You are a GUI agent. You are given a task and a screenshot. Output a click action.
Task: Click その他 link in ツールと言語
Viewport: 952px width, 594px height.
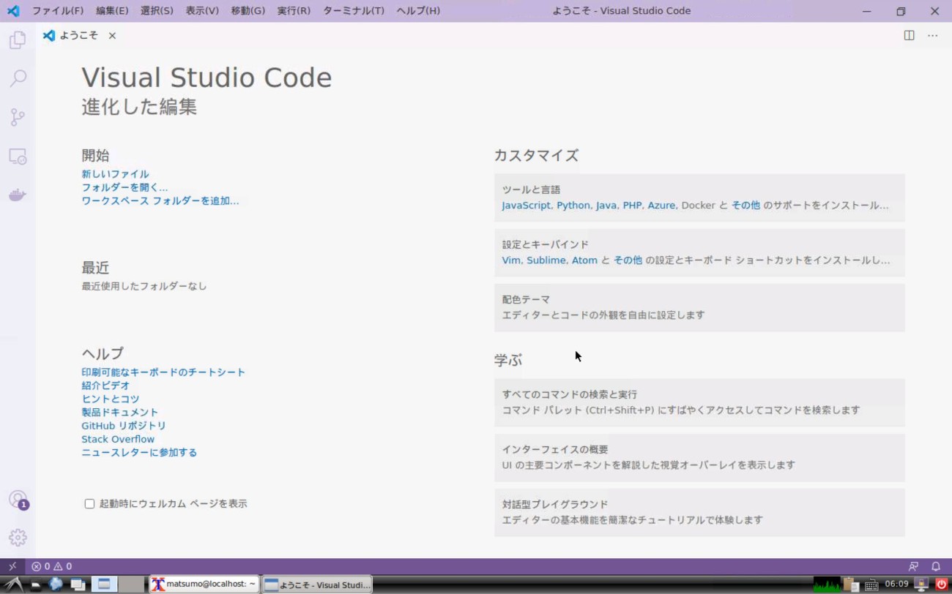pyautogui.click(x=745, y=206)
